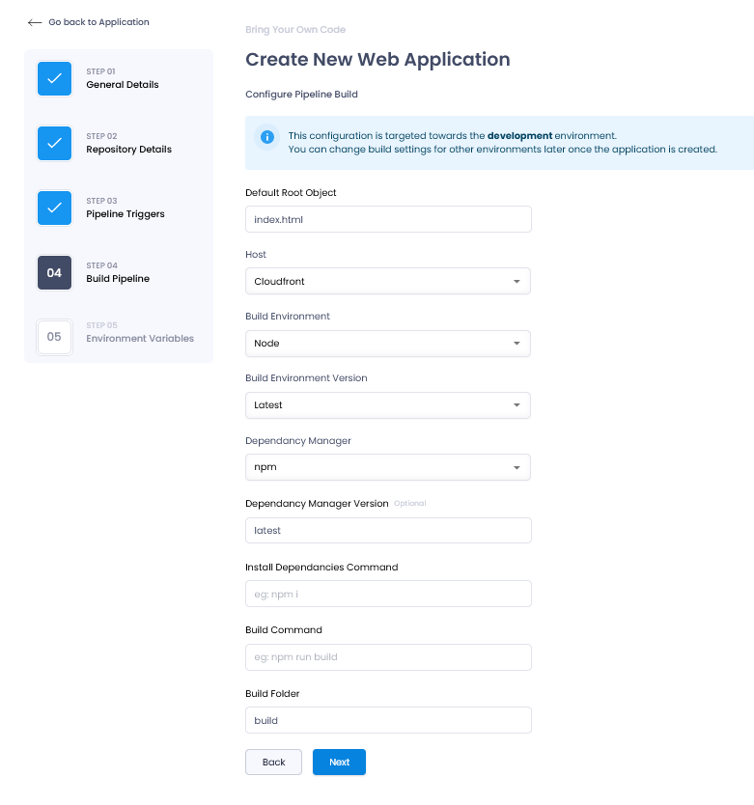This screenshot has height=805, width=754.
Task: Follow the Go back to Application link
Action: (x=98, y=22)
